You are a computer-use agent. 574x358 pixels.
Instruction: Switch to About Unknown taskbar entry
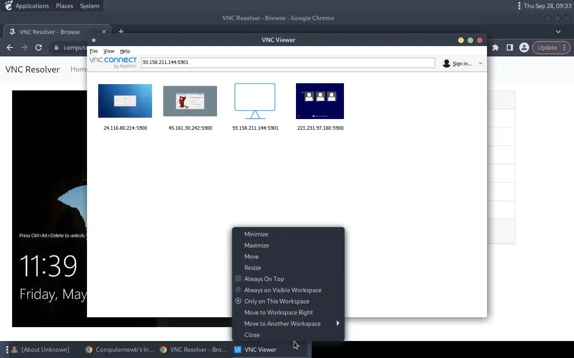45,349
